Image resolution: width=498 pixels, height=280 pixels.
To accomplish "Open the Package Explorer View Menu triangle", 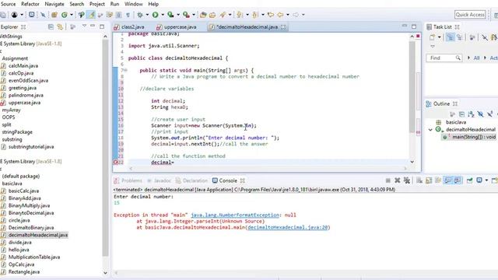I will click(x=84, y=26).
